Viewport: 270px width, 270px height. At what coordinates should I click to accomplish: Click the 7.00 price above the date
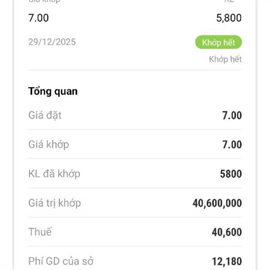(x=38, y=18)
